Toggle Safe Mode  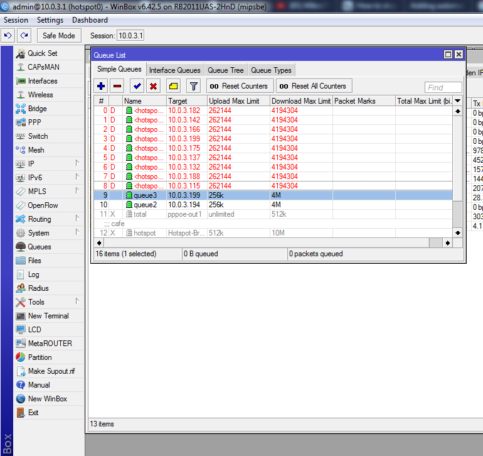point(59,36)
